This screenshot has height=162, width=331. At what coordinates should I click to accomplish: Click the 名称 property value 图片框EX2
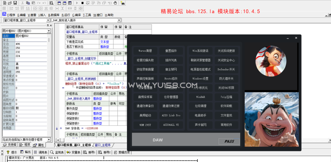point(31,36)
